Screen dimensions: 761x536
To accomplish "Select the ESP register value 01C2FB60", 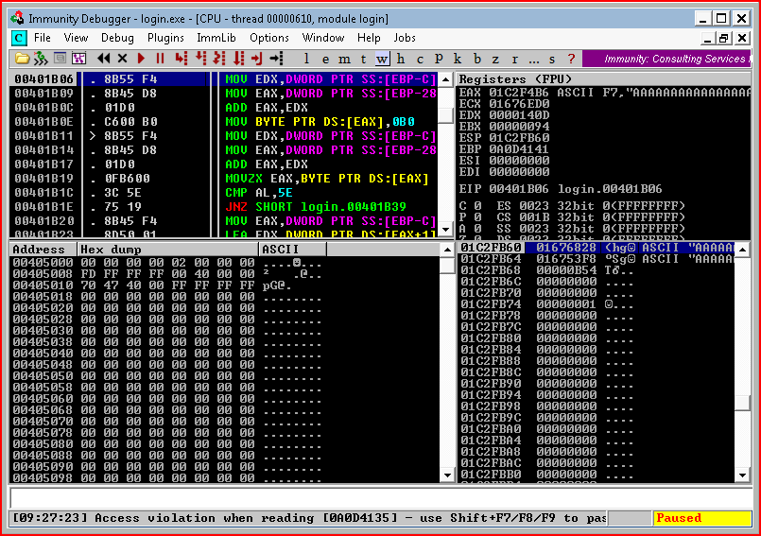I will [519, 138].
